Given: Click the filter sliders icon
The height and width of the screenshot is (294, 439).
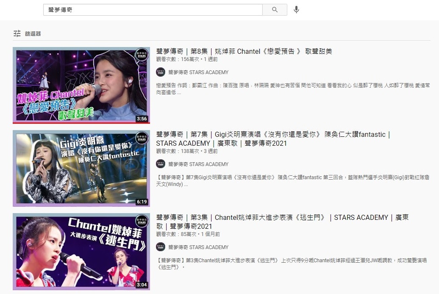Looking at the screenshot, I should [x=17, y=33].
